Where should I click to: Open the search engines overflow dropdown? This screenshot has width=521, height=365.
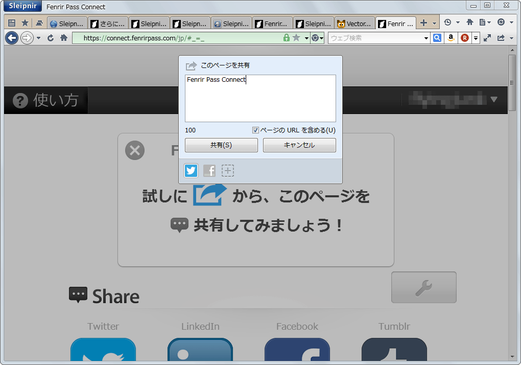(x=476, y=38)
